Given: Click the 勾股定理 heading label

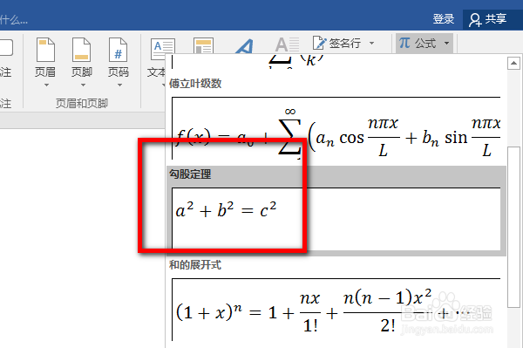Looking at the screenshot, I should 190,174.
